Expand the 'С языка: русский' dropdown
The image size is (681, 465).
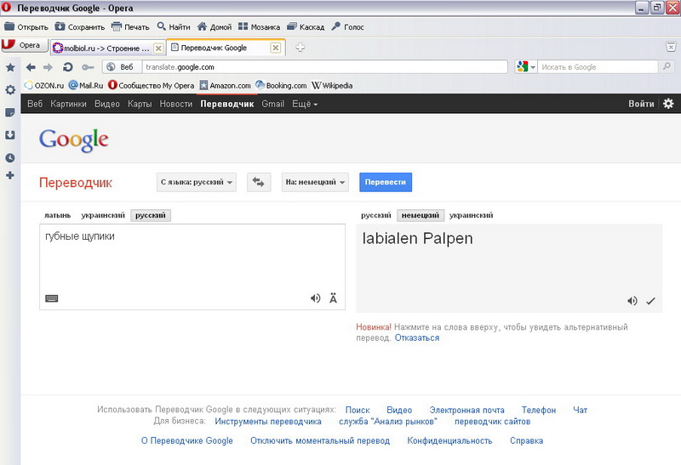(x=196, y=182)
